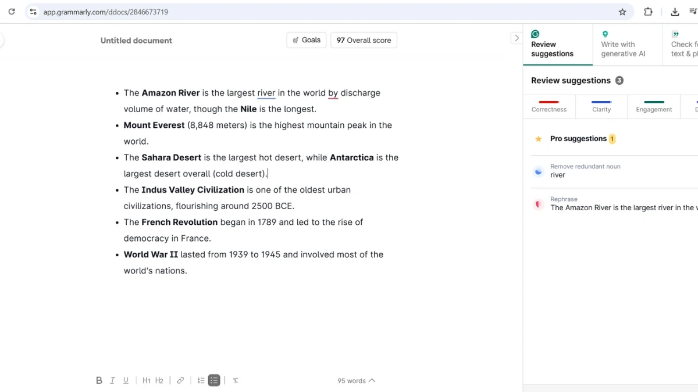Image resolution: width=698 pixels, height=392 pixels.
Task: Open the Goals settings button
Action: point(307,40)
